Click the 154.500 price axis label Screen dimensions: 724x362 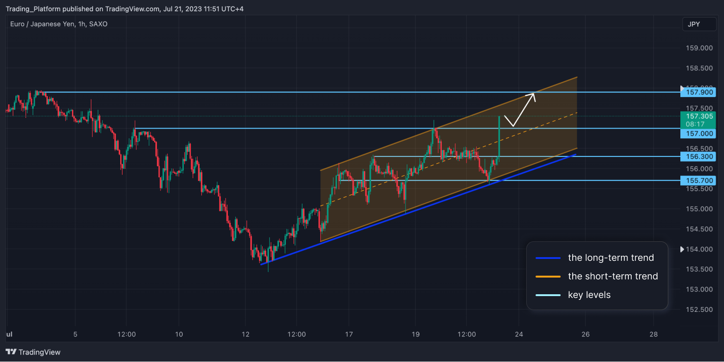coord(699,229)
